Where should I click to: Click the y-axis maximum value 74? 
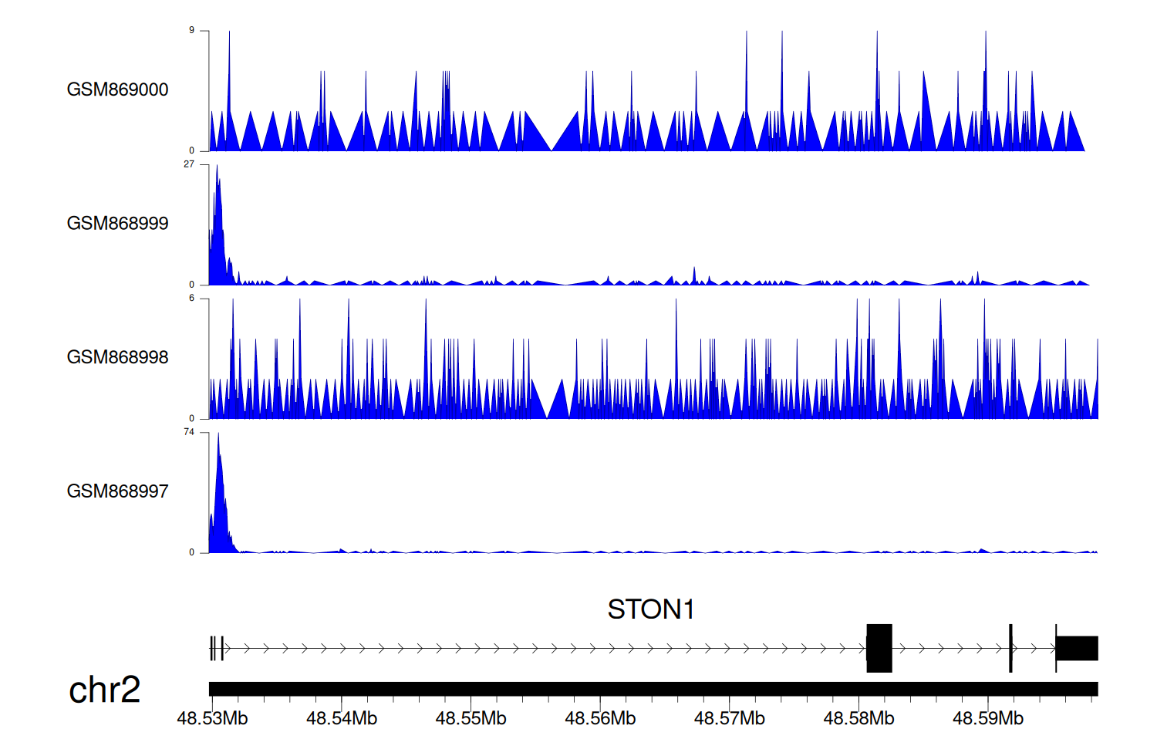coord(189,432)
